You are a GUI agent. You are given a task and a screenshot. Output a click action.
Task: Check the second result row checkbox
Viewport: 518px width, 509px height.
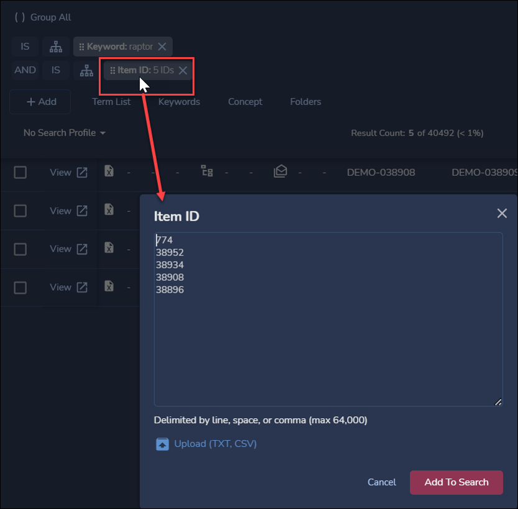point(21,211)
